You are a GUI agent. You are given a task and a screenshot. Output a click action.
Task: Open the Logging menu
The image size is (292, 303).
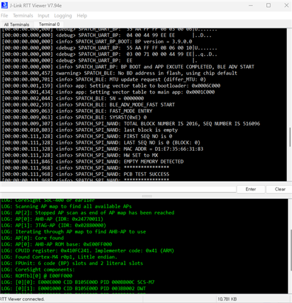coord(63,16)
